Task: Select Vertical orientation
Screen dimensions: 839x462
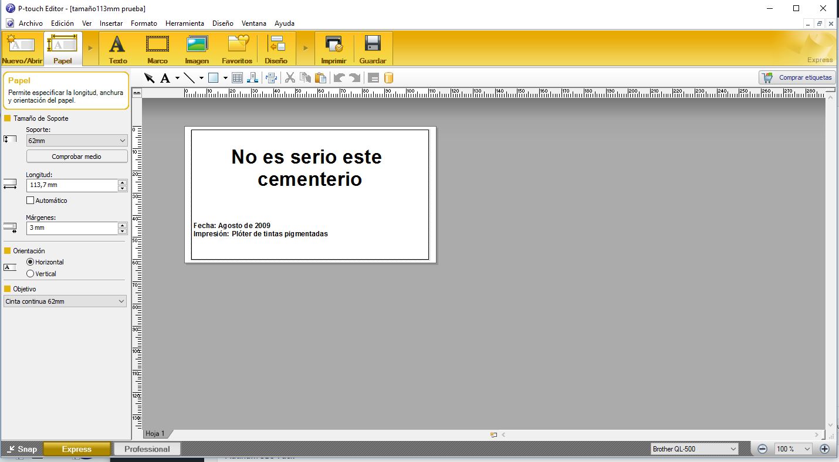Action: pyautogui.click(x=31, y=274)
